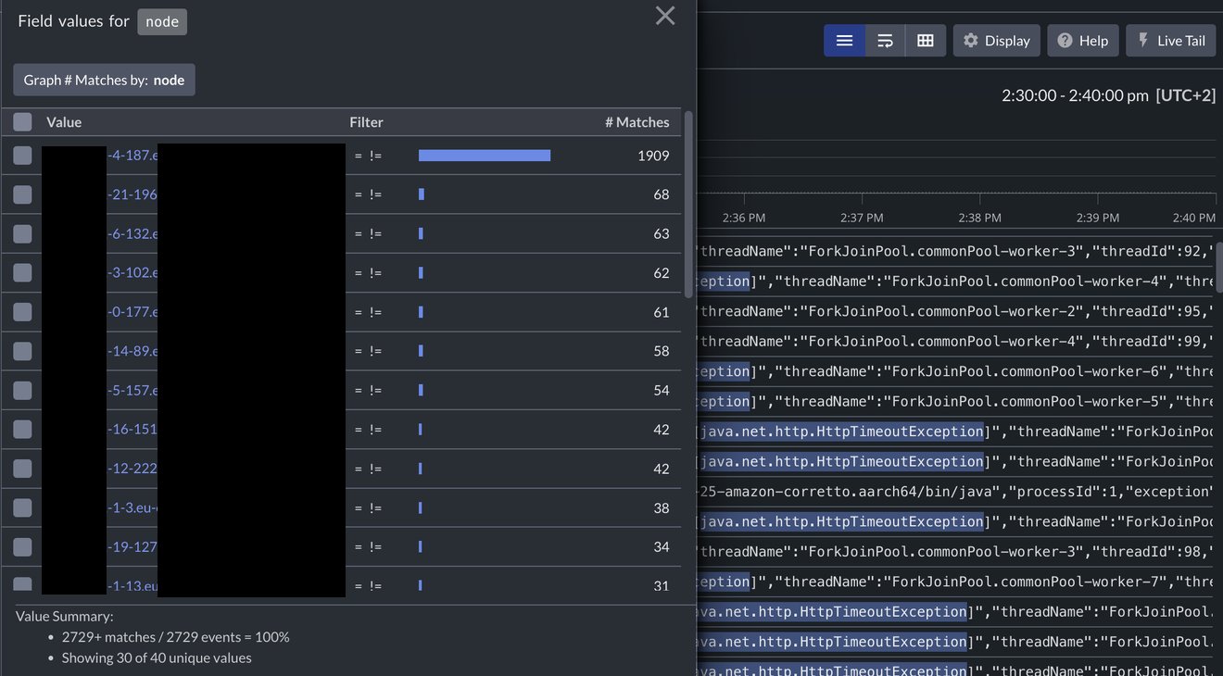Switch to wrapped lines view icon

coord(885,40)
